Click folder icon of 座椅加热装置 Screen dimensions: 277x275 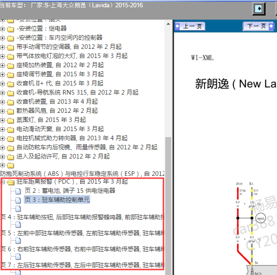click(x=11, y=66)
